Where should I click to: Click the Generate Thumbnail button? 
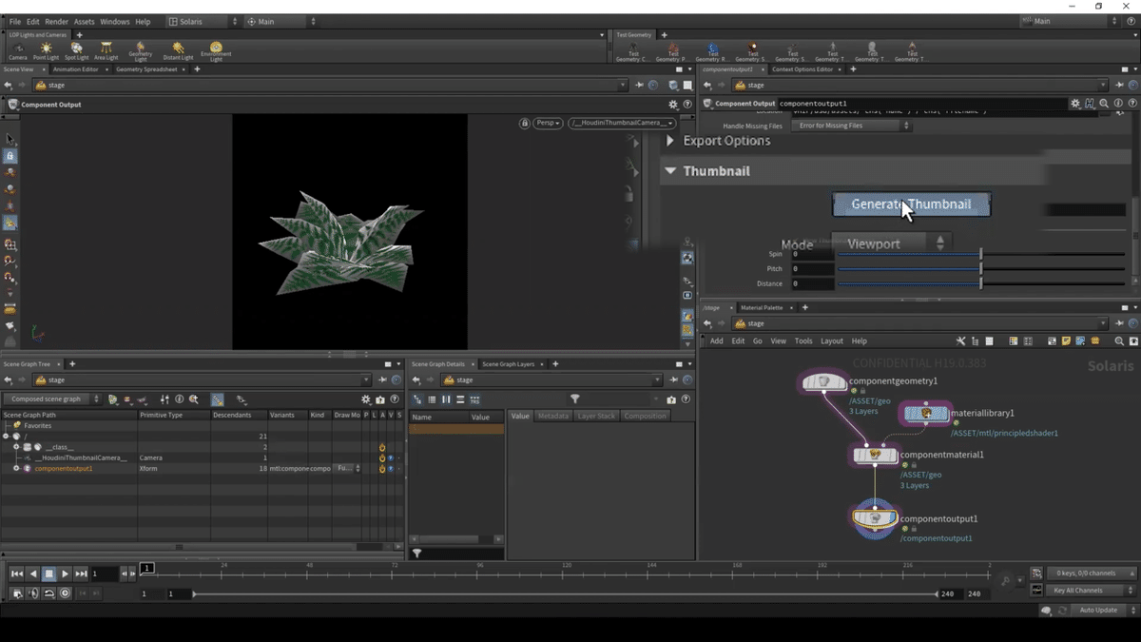pyautogui.click(x=911, y=204)
